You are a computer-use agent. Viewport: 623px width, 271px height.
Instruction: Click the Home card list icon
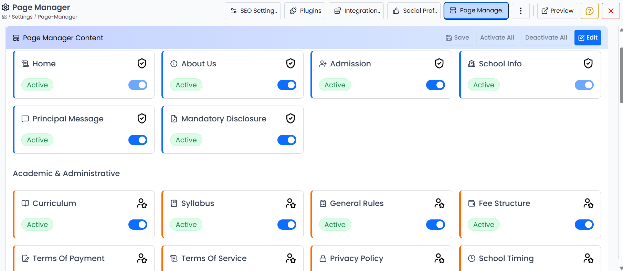click(x=25, y=64)
